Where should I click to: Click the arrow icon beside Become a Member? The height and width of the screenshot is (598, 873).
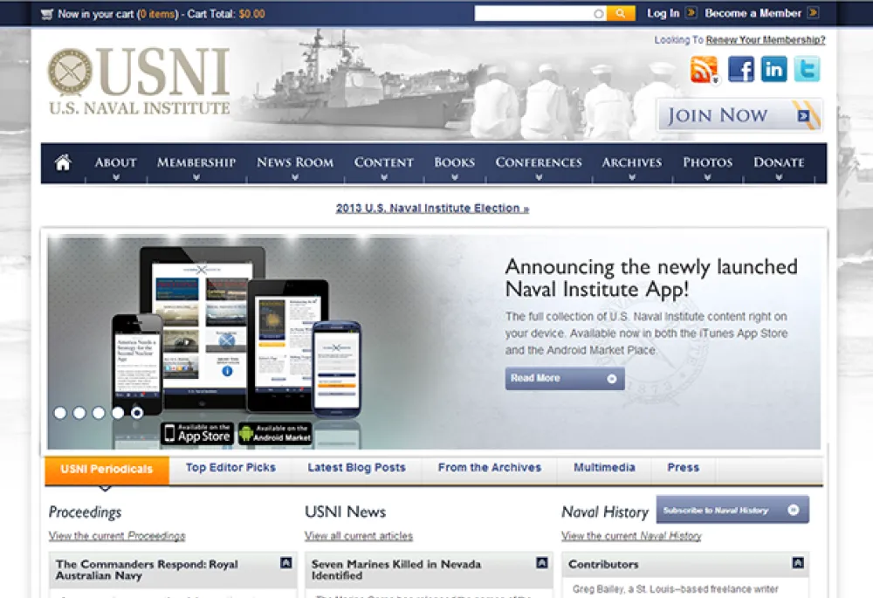[813, 12]
